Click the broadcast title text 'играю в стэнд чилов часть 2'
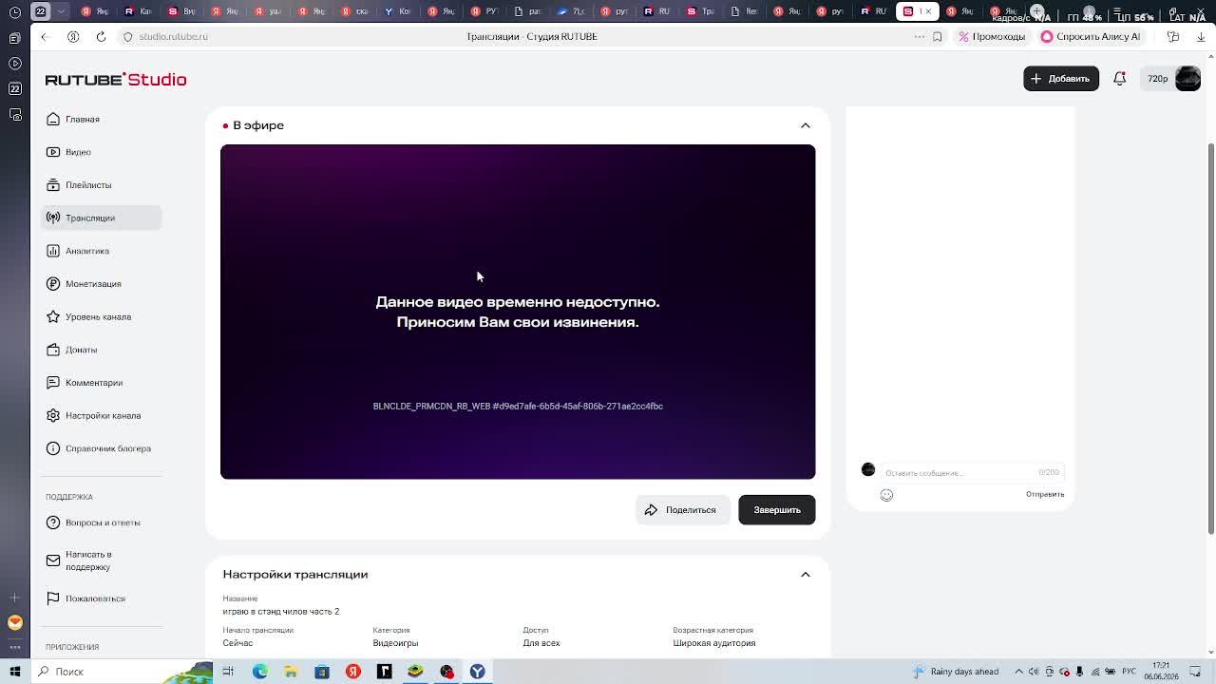The image size is (1216, 684). coord(281,612)
